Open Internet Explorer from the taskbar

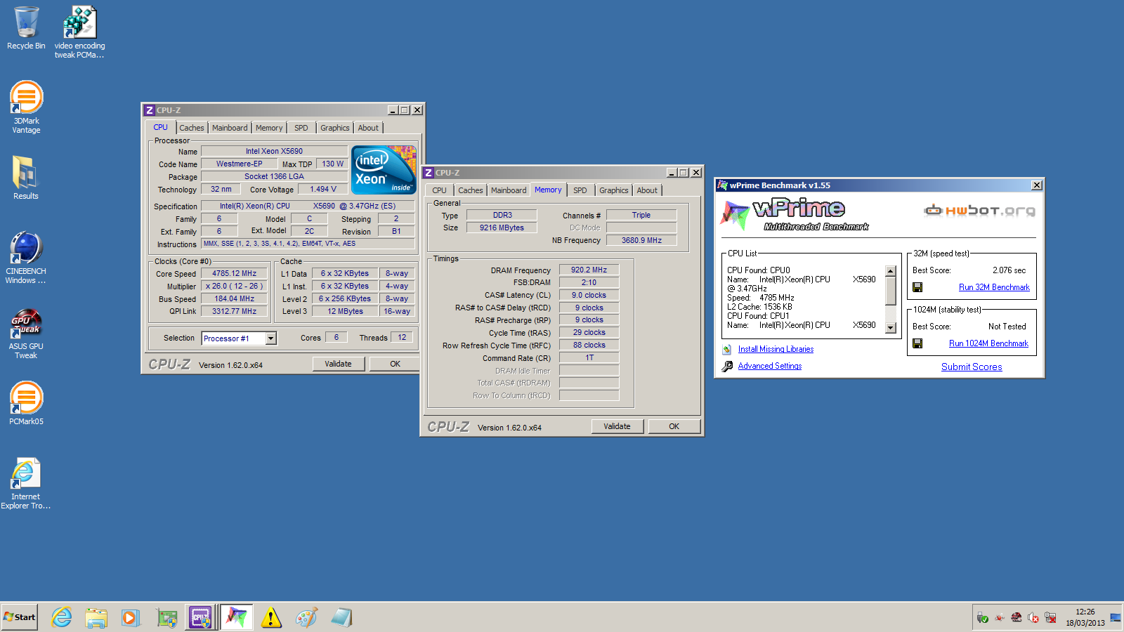62,617
